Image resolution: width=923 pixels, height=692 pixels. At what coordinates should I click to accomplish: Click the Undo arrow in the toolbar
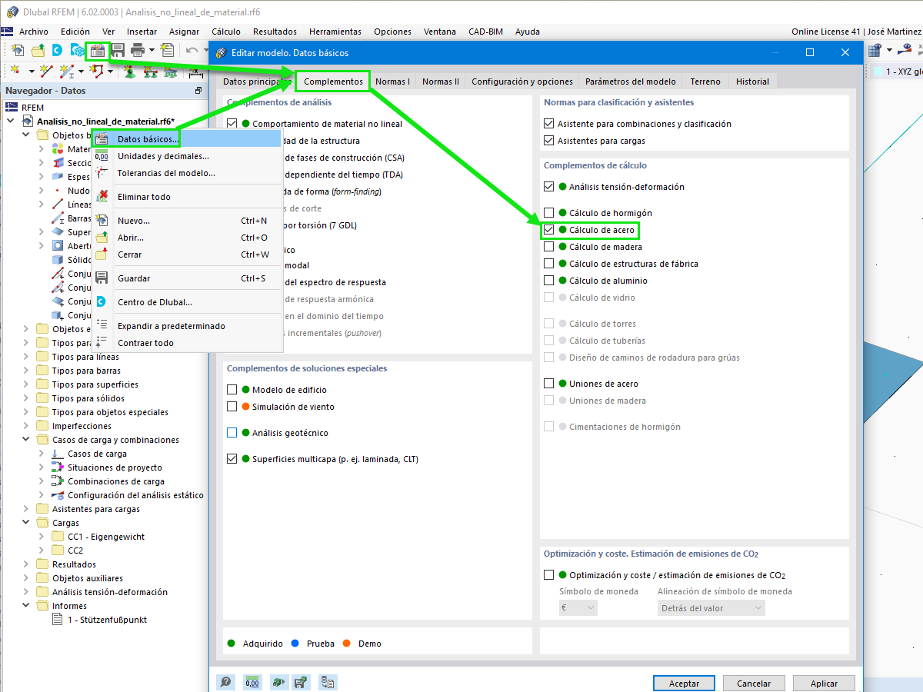tap(192, 51)
